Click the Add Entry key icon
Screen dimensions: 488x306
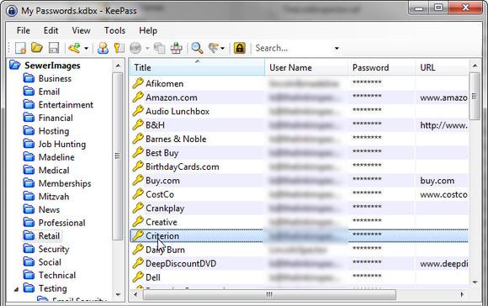(74, 48)
